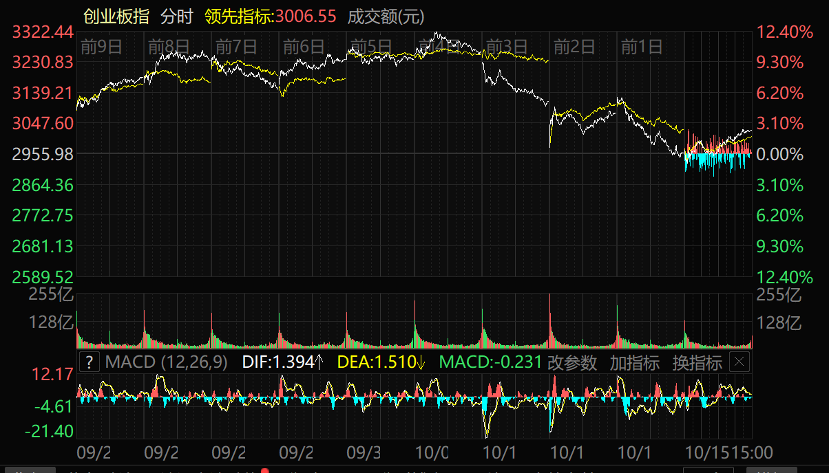Select the 前7日 day marker
Image resolution: width=829 pixels, height=473 pixels.
pos(236,47)
